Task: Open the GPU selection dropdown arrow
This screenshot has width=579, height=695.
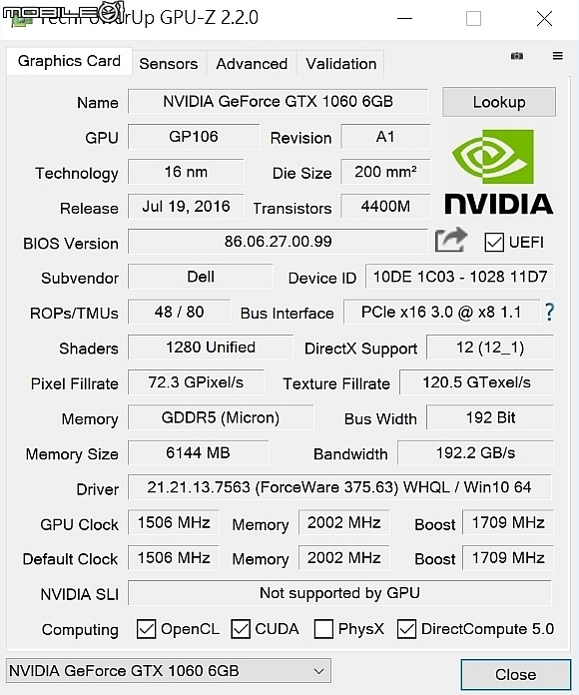Action: click(318, 671)
